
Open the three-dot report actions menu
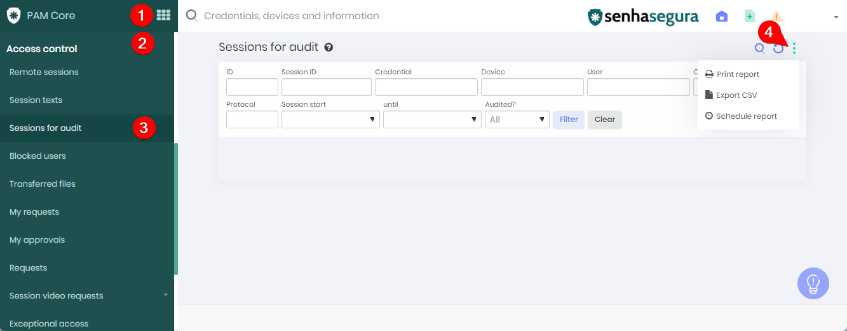tap(794, 48)
